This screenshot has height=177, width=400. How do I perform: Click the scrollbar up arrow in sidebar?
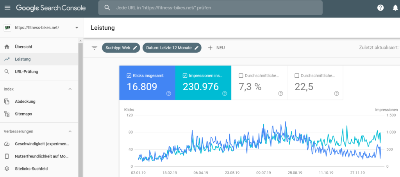pos(80,41)
